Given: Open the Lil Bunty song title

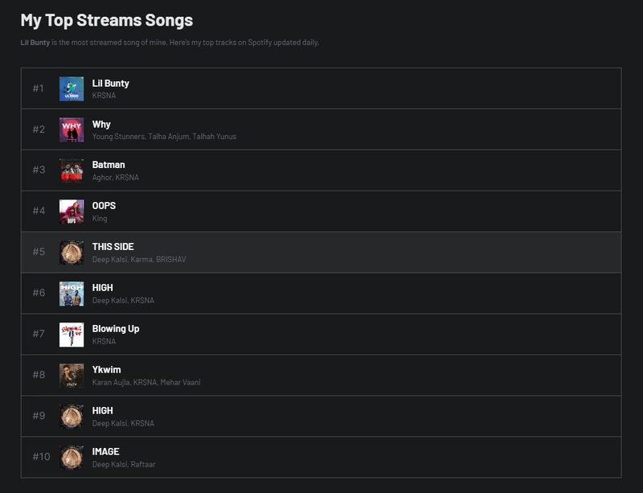Looking at the screenshot, I should [x=110, y=83].
